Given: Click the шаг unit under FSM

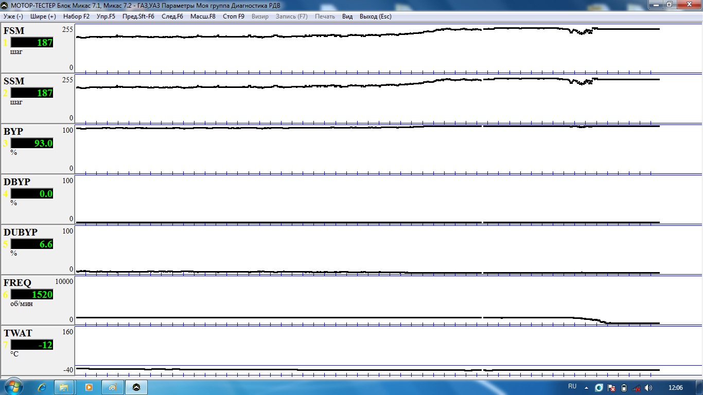Looking at the screenshot, I should click(16, 52).
